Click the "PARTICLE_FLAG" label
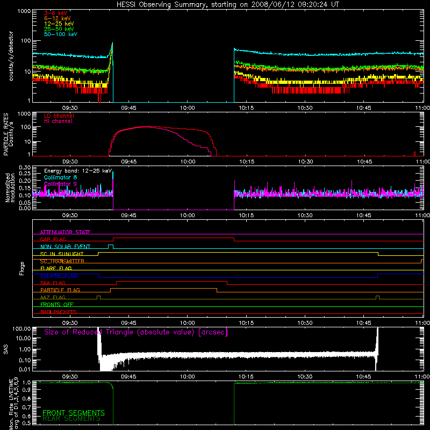430x430 pixels. [x=60, y=290]
